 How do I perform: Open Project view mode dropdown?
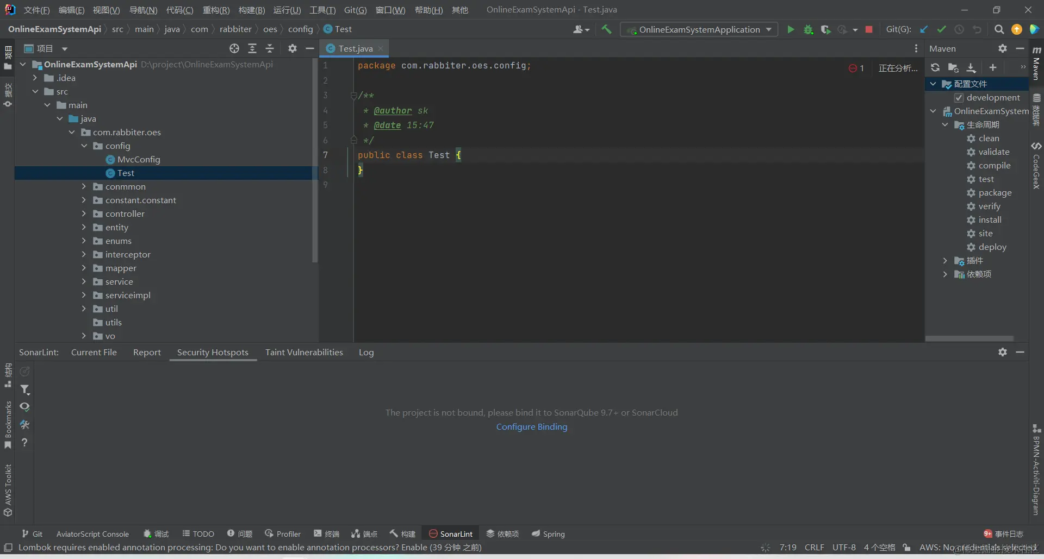tap(65, 48)
